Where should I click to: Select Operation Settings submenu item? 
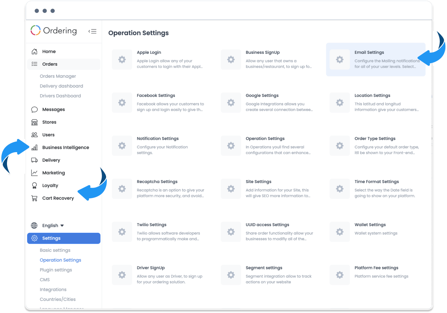click(60, 260)
